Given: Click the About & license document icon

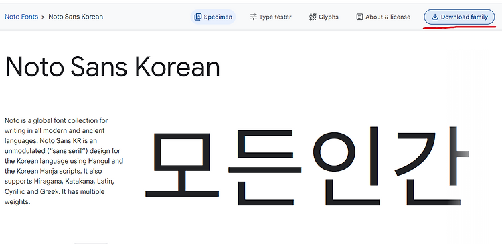Looking at the screenshot, I should coord(359,17).
